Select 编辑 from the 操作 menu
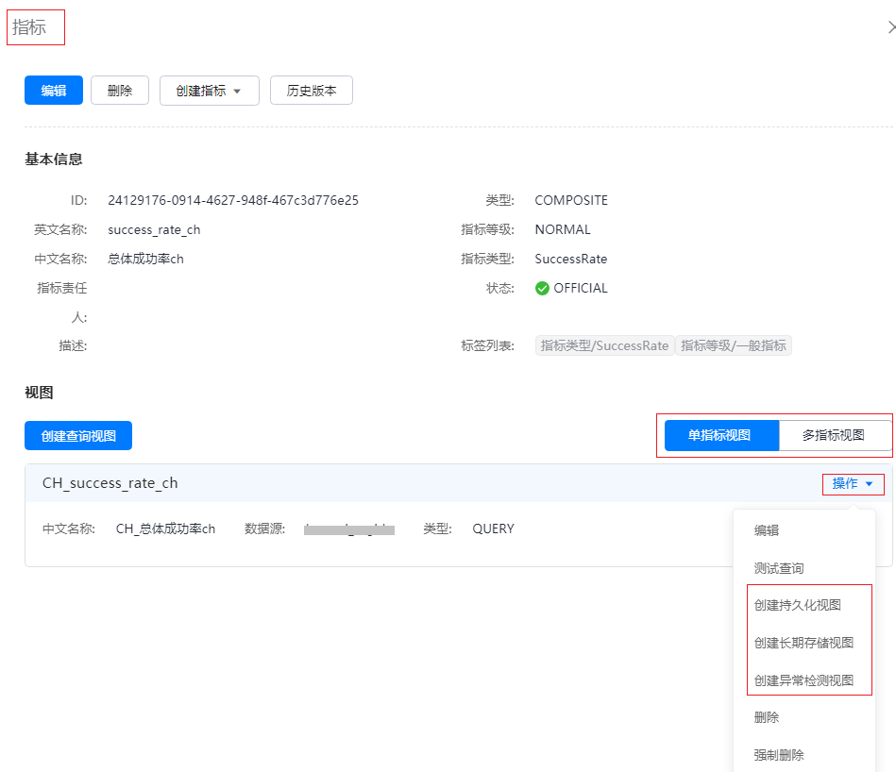 pyautogui.click(x=767, y=530)
